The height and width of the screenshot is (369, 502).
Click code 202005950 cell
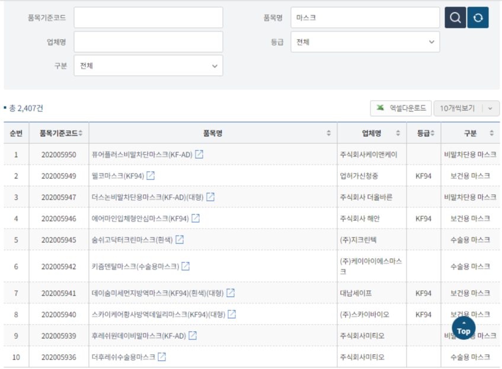pos(59,155)
